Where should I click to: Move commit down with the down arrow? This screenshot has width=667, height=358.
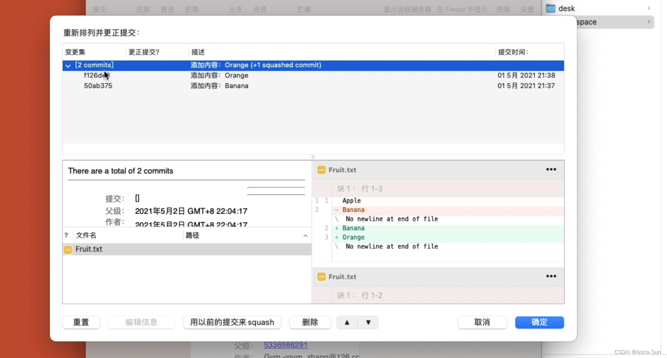[368, 323]
